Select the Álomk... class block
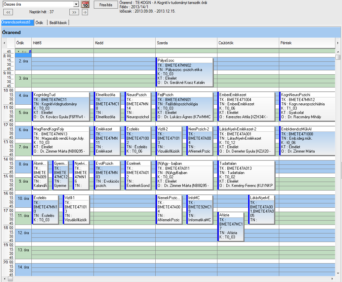342x282 pixels. [40, 175]
